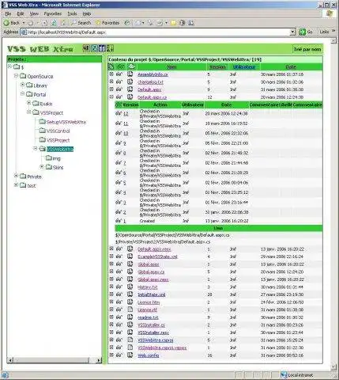Click the glasses icon beside changelog.txt
The image size is (339, 380).
coord(119,82)
